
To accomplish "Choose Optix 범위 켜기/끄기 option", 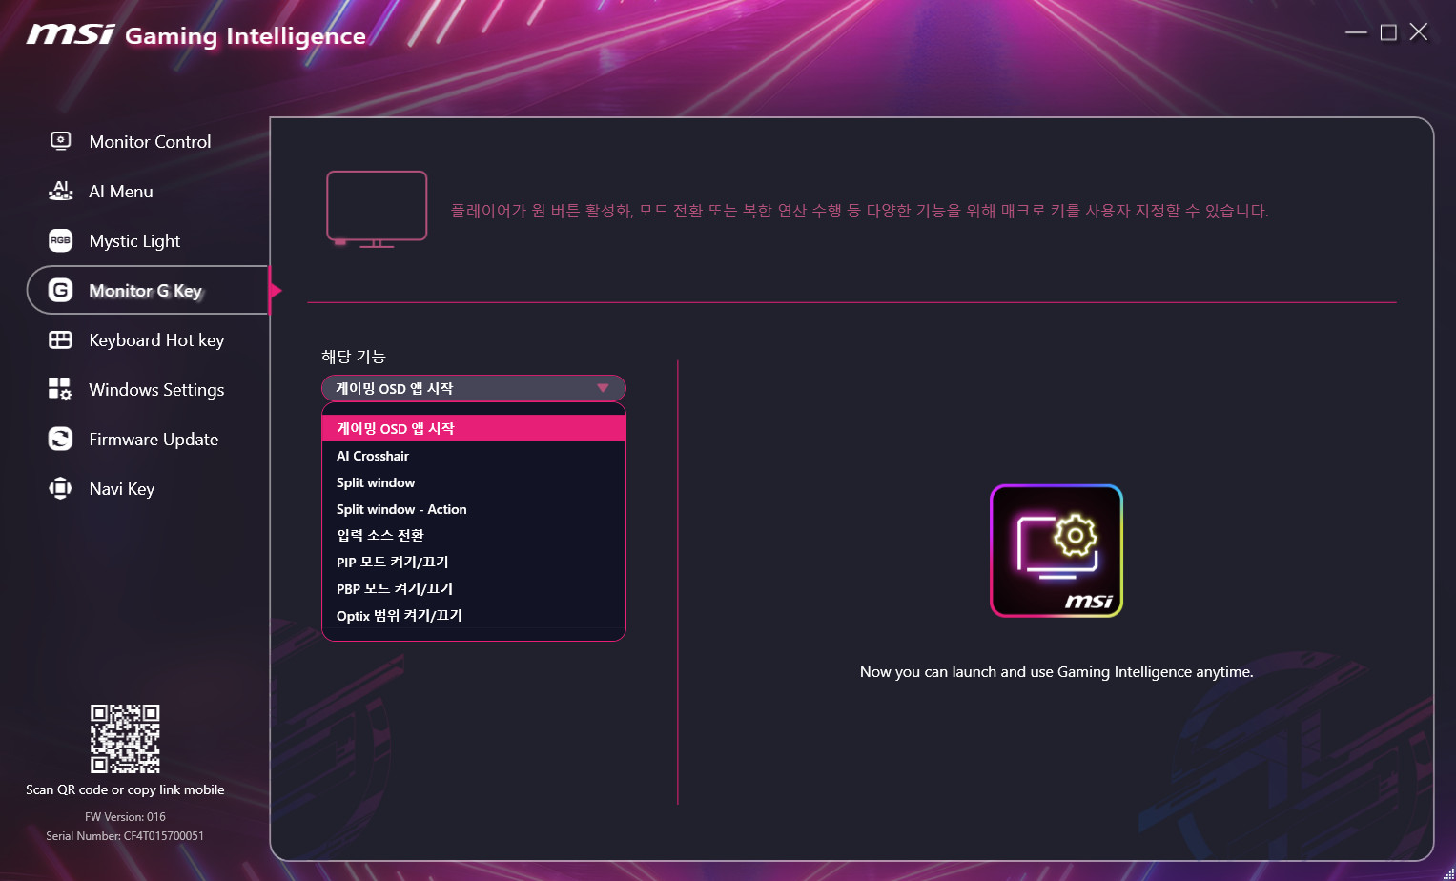I will pyautogui.click(x=399, y=615).
